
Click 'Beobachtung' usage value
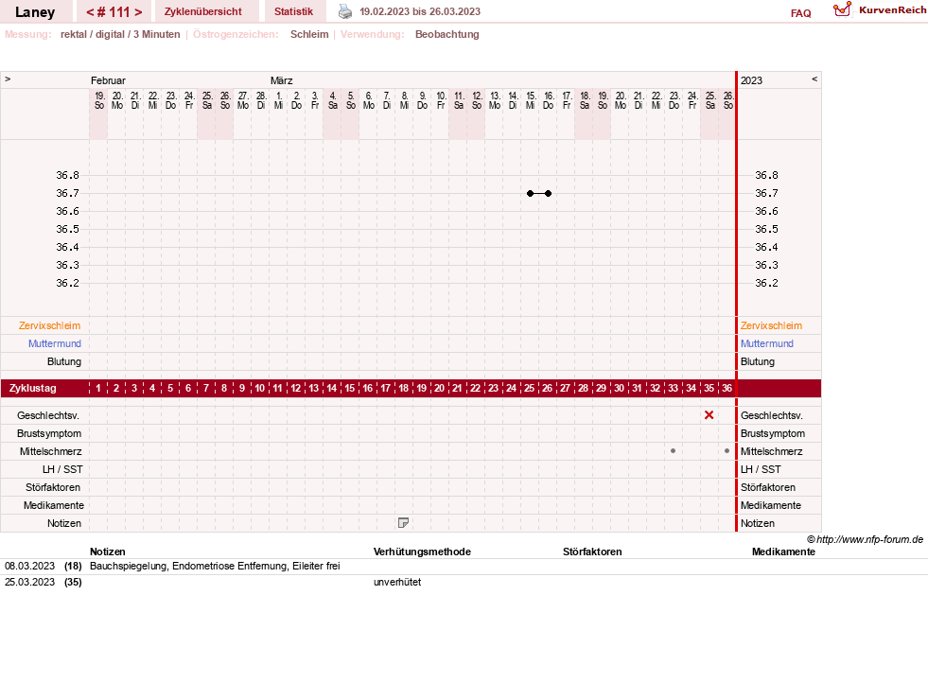[447, 34]
